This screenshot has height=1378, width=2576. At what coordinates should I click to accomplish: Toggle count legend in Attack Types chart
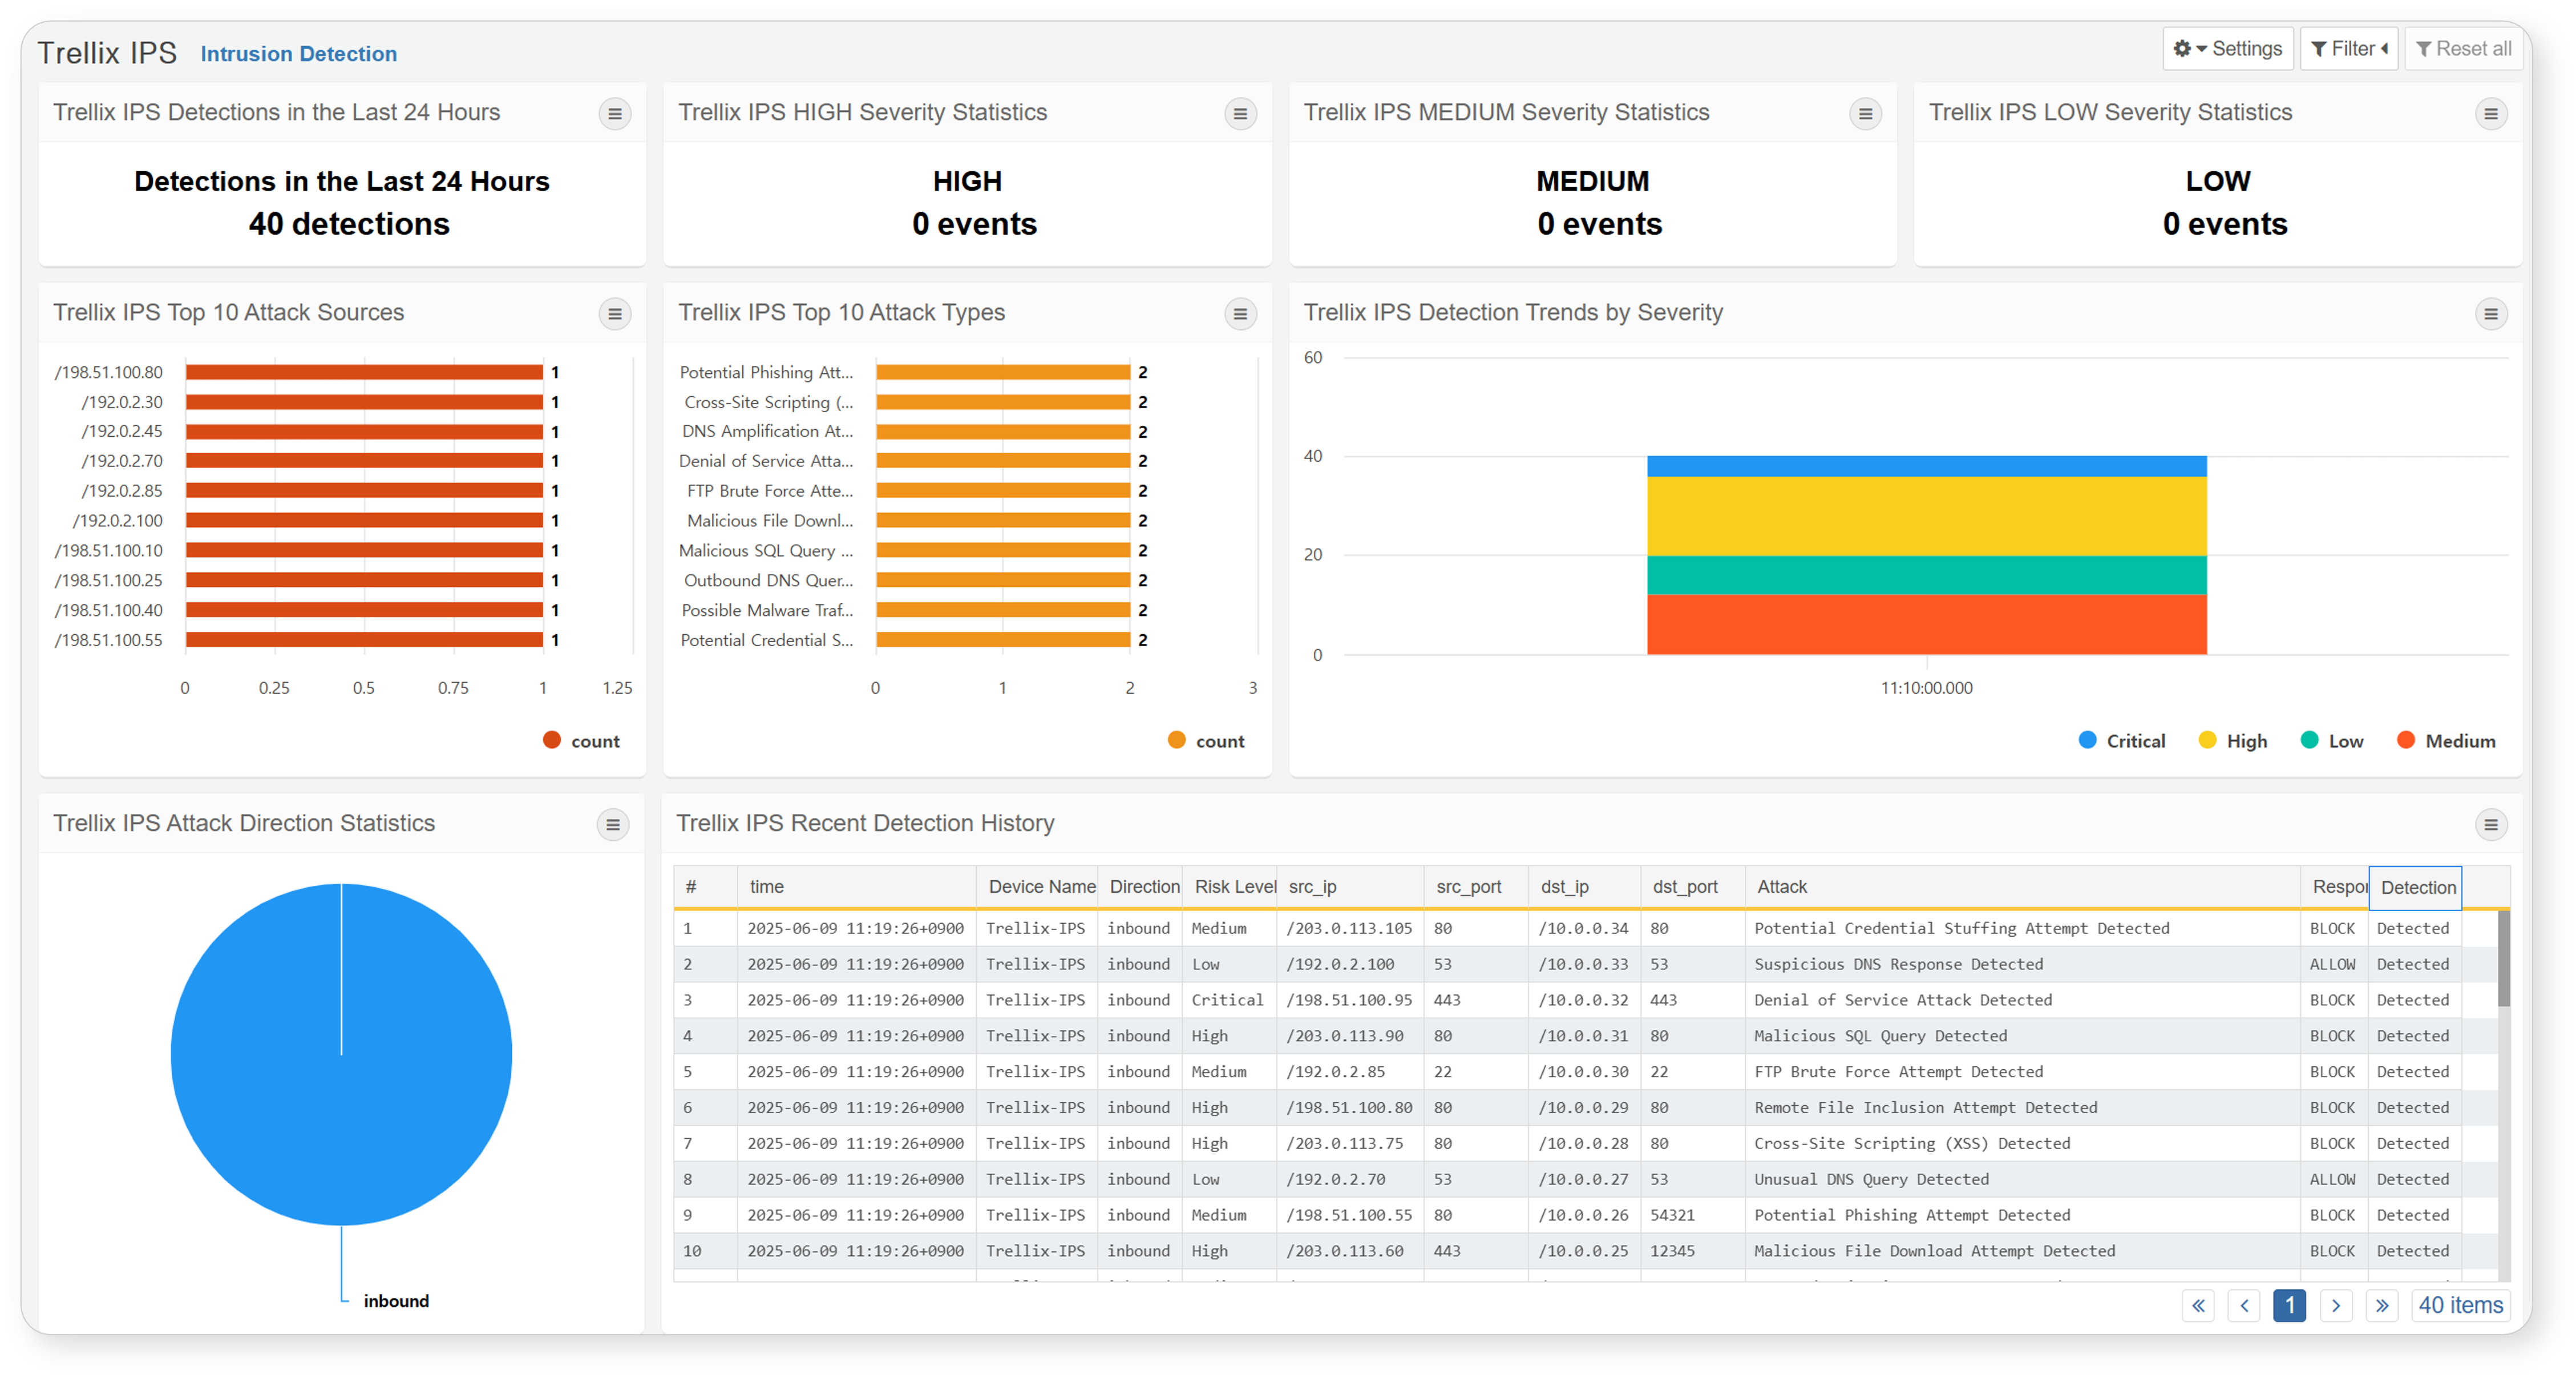coord(1206,740)
